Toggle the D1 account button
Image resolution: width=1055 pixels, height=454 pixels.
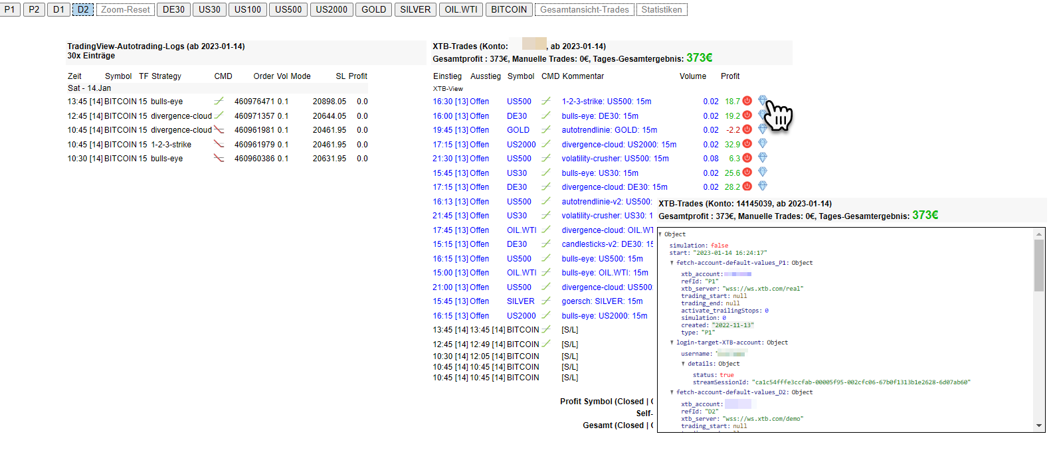pos(59,9)
